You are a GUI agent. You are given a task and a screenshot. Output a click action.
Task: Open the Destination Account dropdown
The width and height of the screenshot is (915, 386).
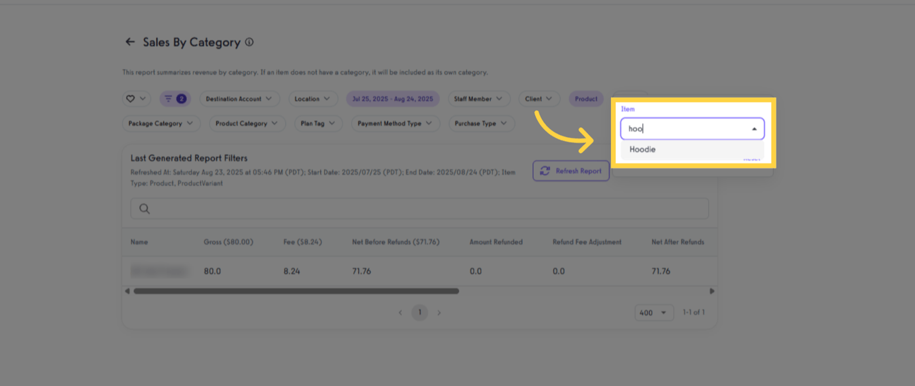pyautogui.click(x=239, y=98)
